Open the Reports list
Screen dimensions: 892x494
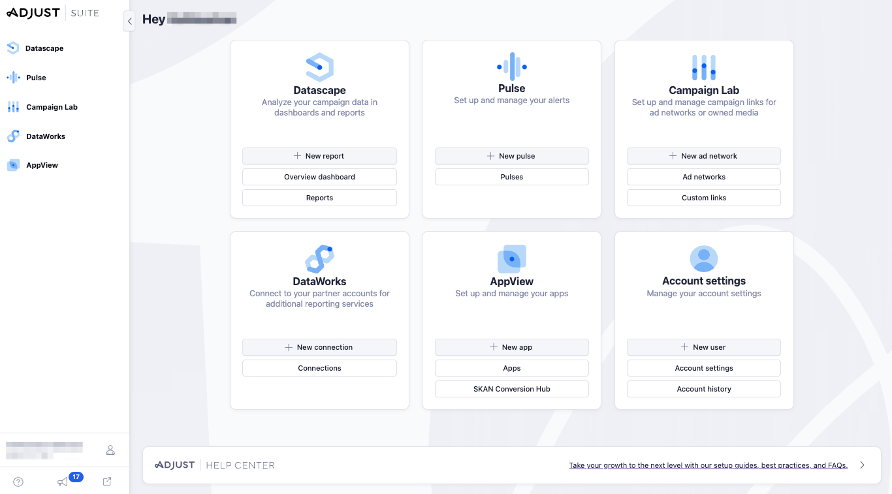click(319, 198)
